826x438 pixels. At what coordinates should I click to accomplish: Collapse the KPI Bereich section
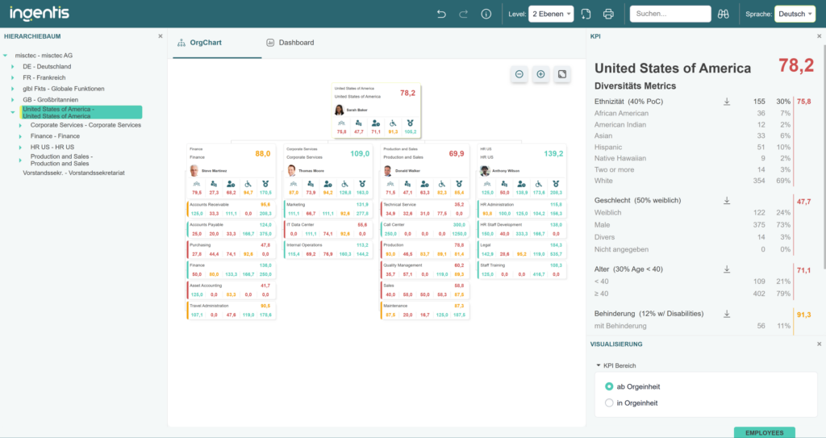coord(599,365)
